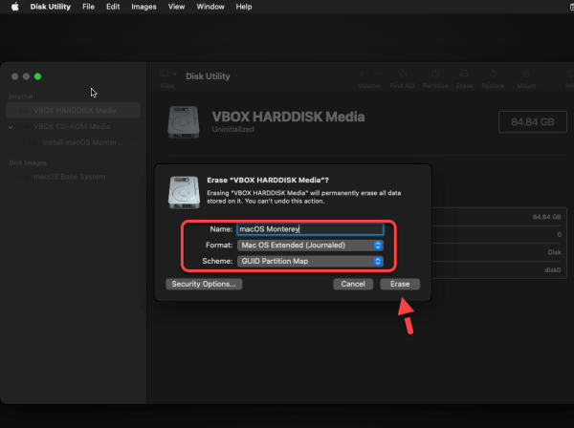This screenshot has width=574, height=428.
Task: Click the sidebar View toolbar icon
Action: coord(164,74)
